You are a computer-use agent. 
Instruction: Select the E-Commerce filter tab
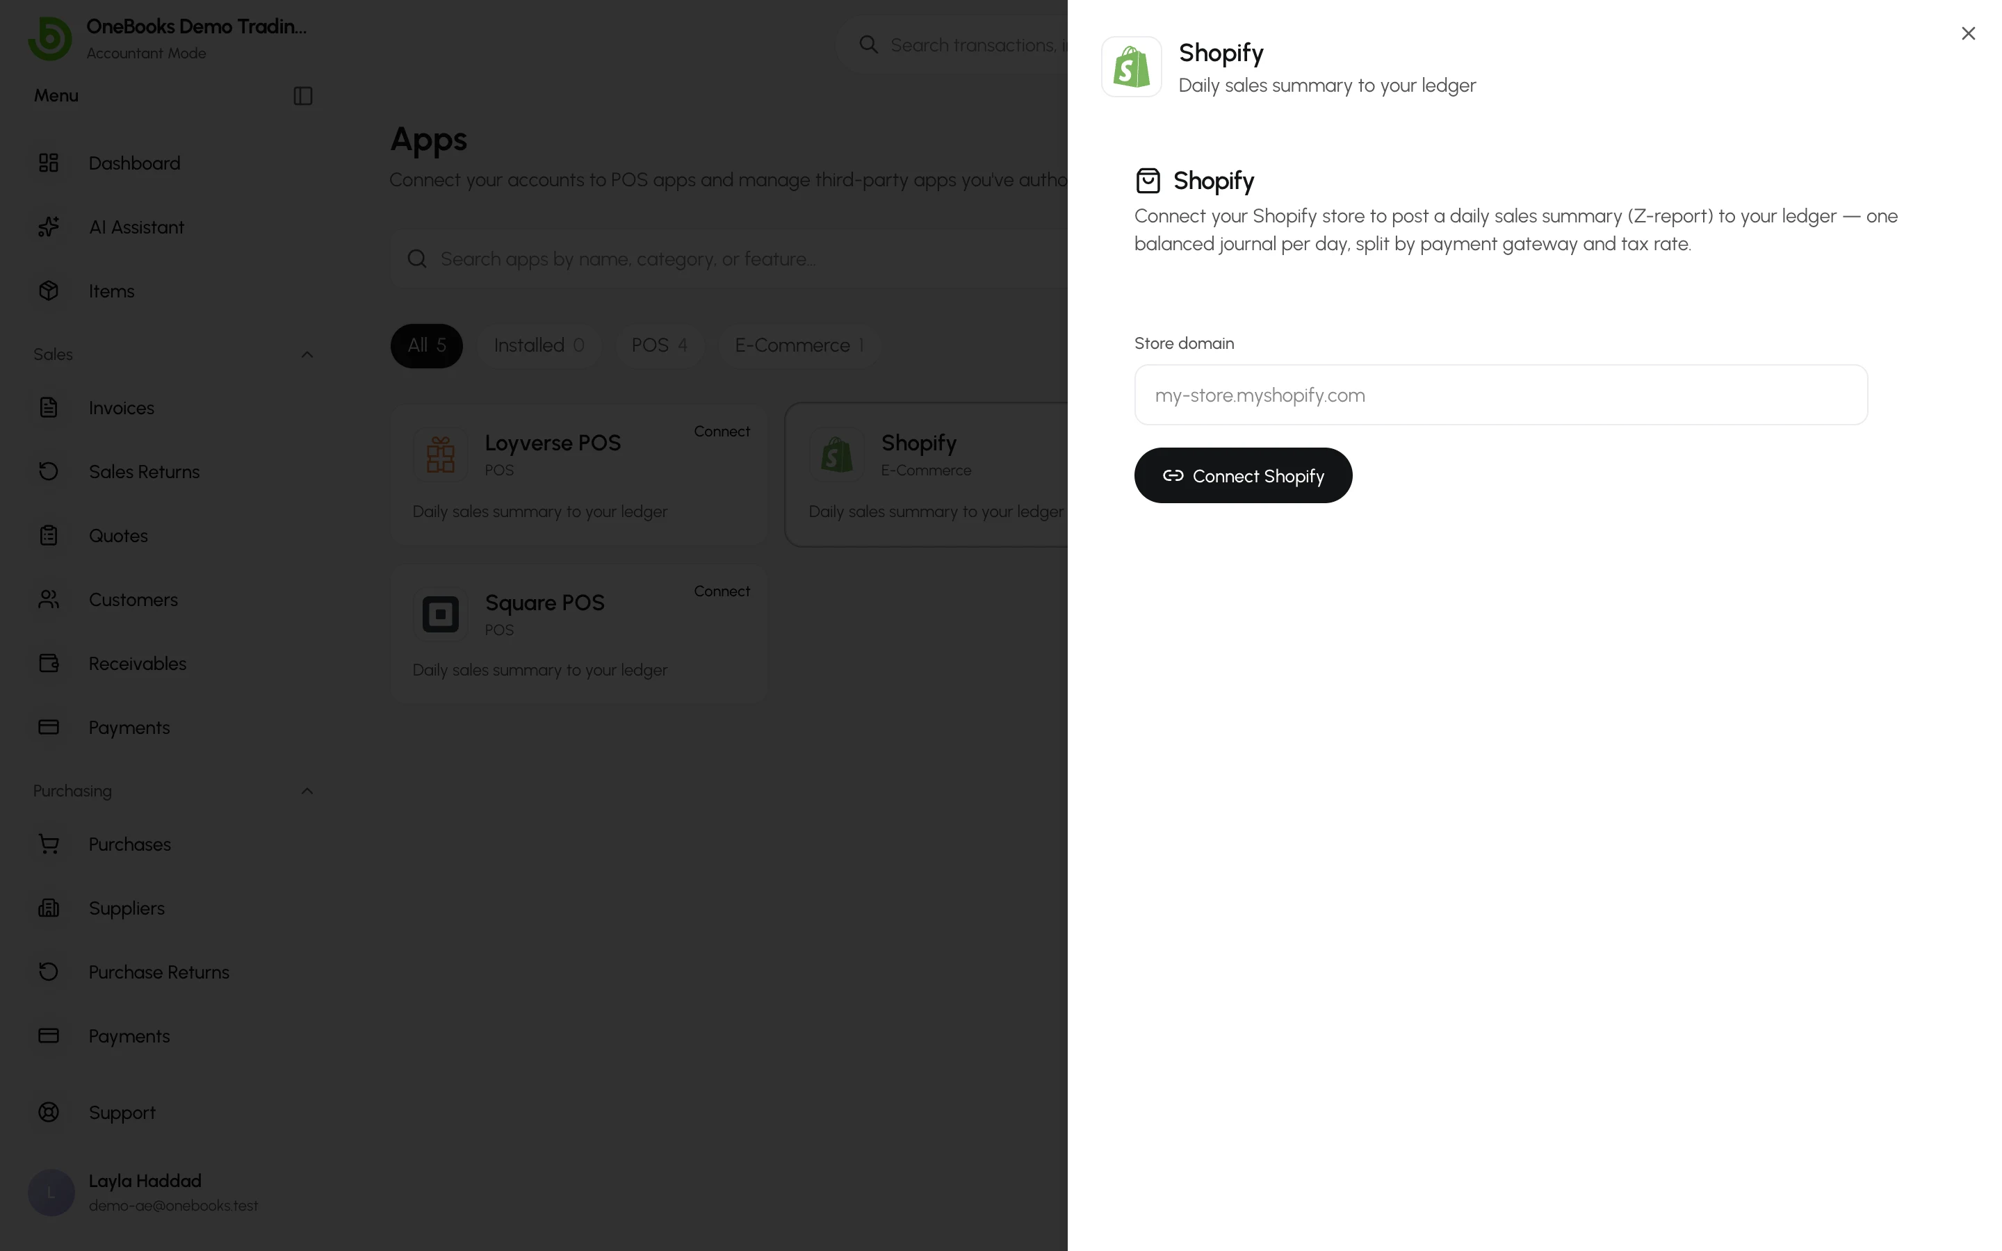[798, 345]
